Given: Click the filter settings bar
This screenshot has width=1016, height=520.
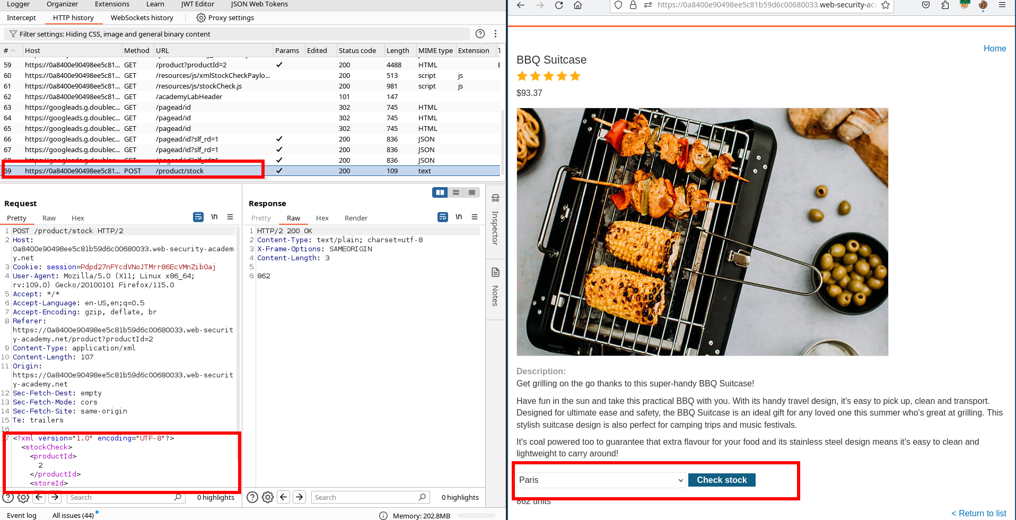Looking at the screenshot, I should [237, 34].
